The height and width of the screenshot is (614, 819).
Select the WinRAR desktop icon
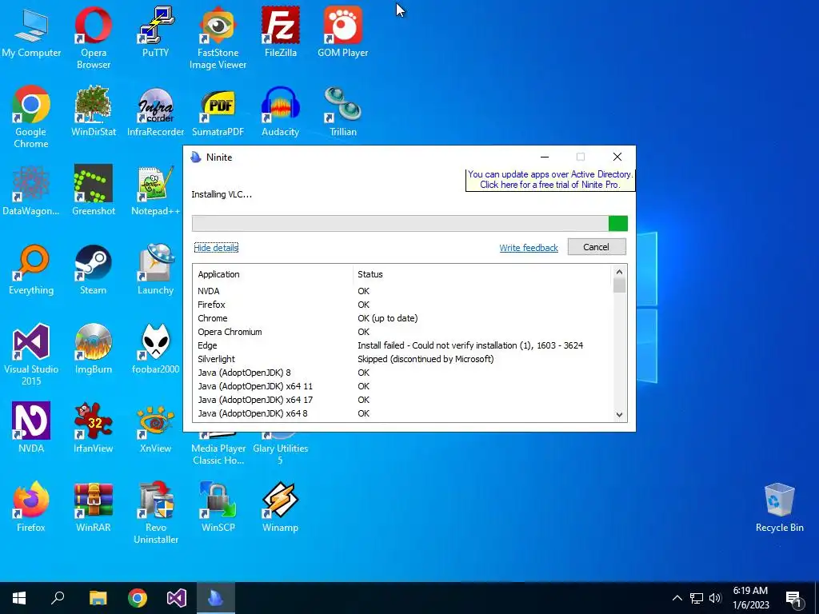point(93,507)
